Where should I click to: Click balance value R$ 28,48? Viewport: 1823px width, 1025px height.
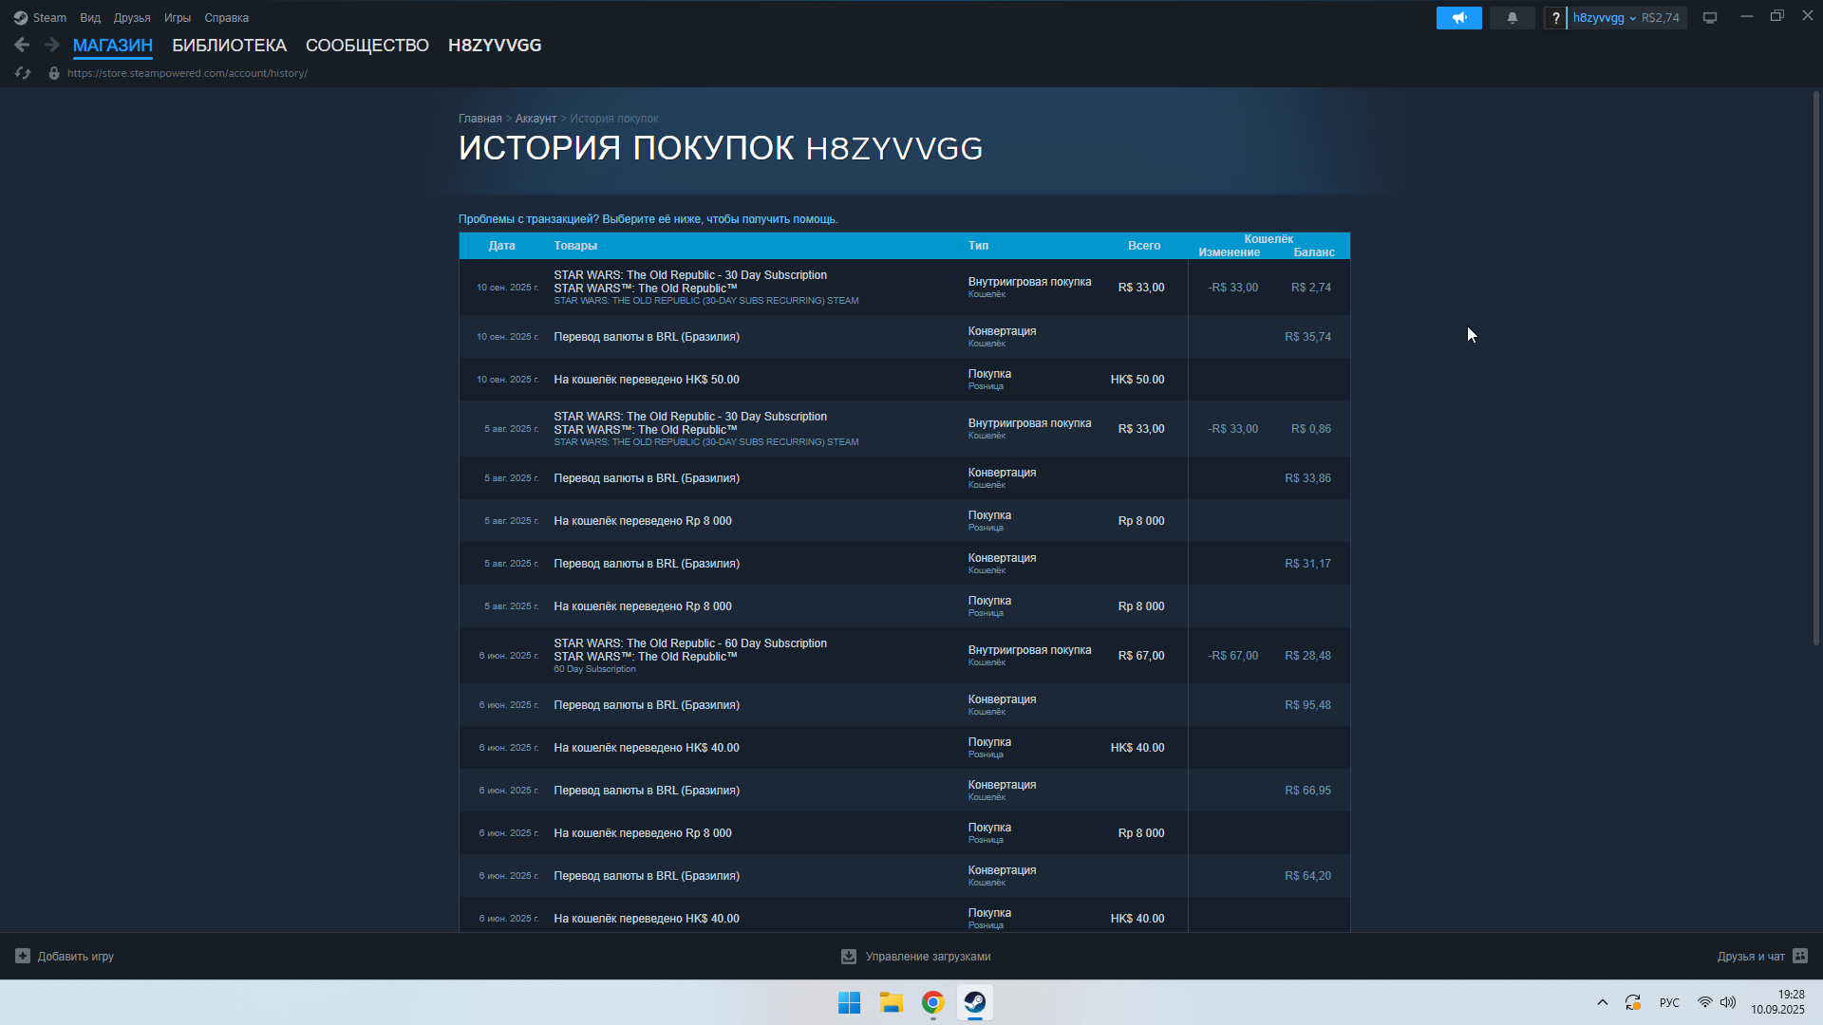click(x=1307, y=656)
